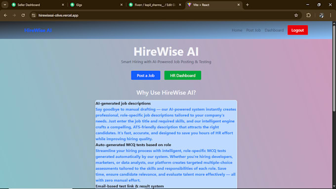Viewport: 336px width, 189px height.
Task: Open the Post Job nav link
Action: [253, 30]
